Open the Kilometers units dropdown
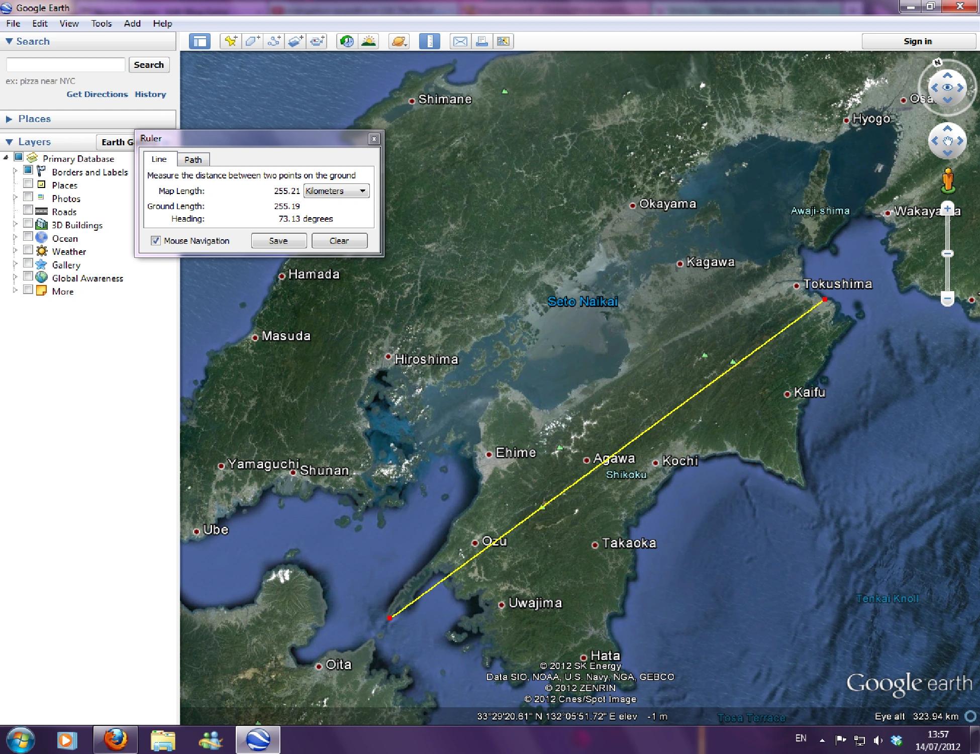 336,191
